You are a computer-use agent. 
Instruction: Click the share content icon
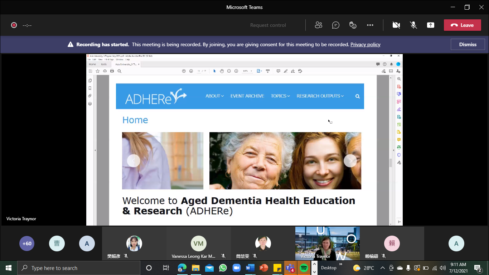pyautogui.click(x=431, y=25)
